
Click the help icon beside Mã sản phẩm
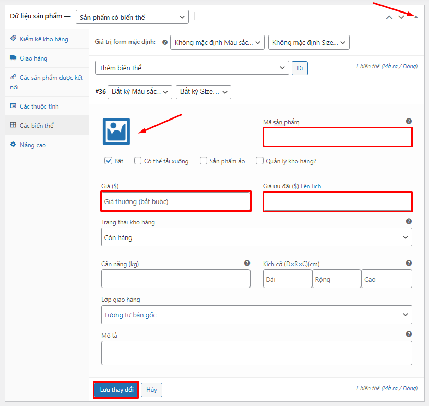point(409,121)
